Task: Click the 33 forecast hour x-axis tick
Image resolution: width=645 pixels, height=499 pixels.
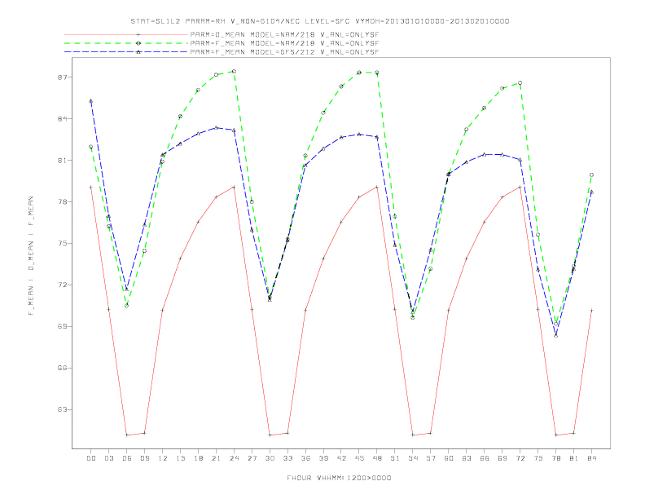Action: coord(287,458)
